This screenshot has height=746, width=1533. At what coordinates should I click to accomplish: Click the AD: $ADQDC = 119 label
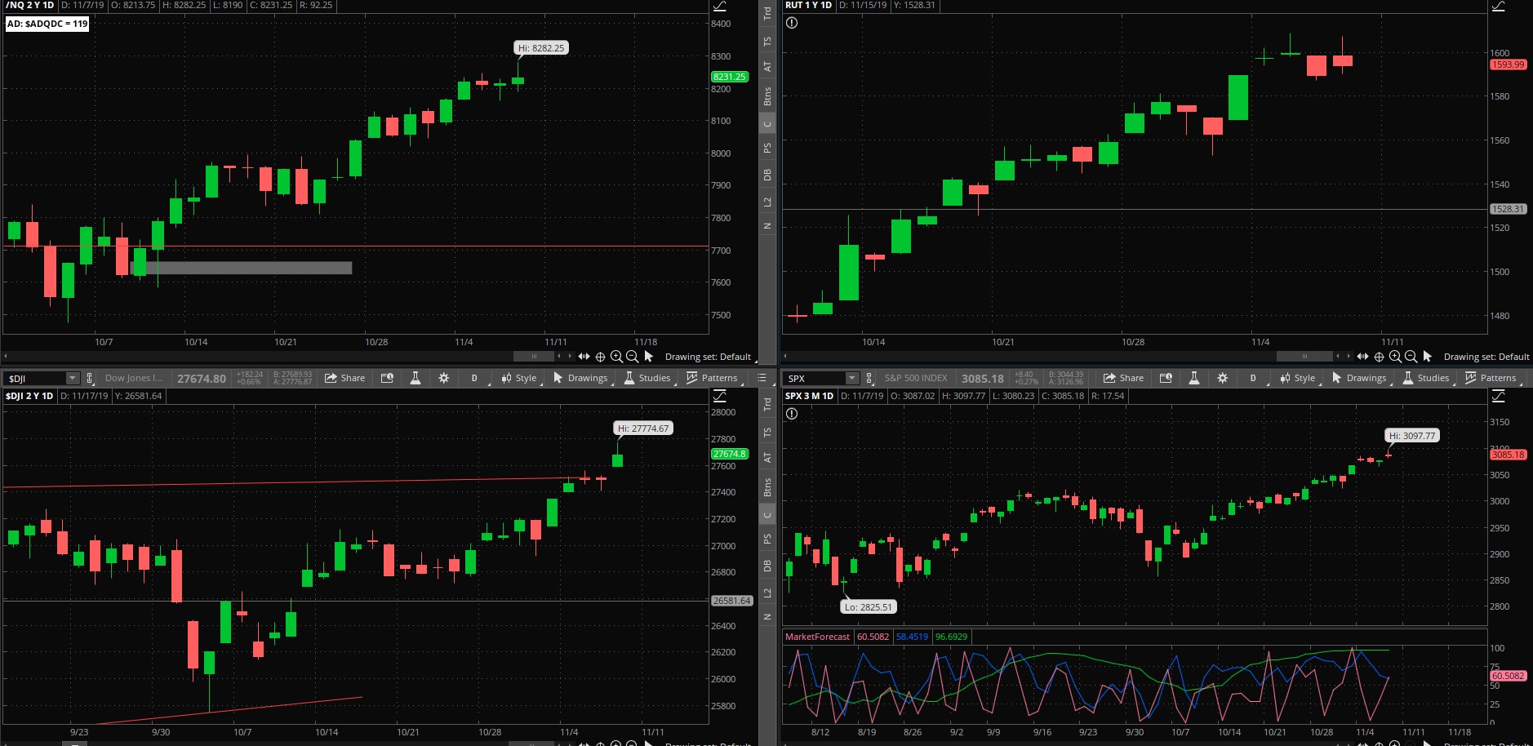[47, 24]
